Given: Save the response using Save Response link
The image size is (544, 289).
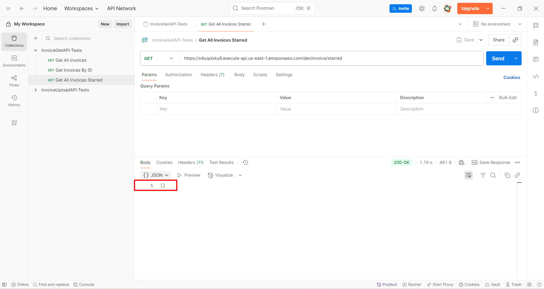Looking at the screenshot, I should [x=494, y=162].
